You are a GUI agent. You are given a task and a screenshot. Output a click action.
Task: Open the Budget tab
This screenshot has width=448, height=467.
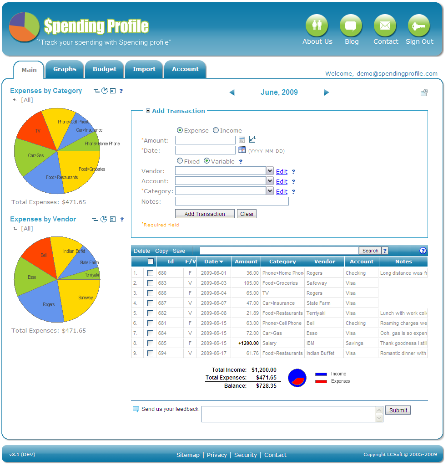coord(105,69)
